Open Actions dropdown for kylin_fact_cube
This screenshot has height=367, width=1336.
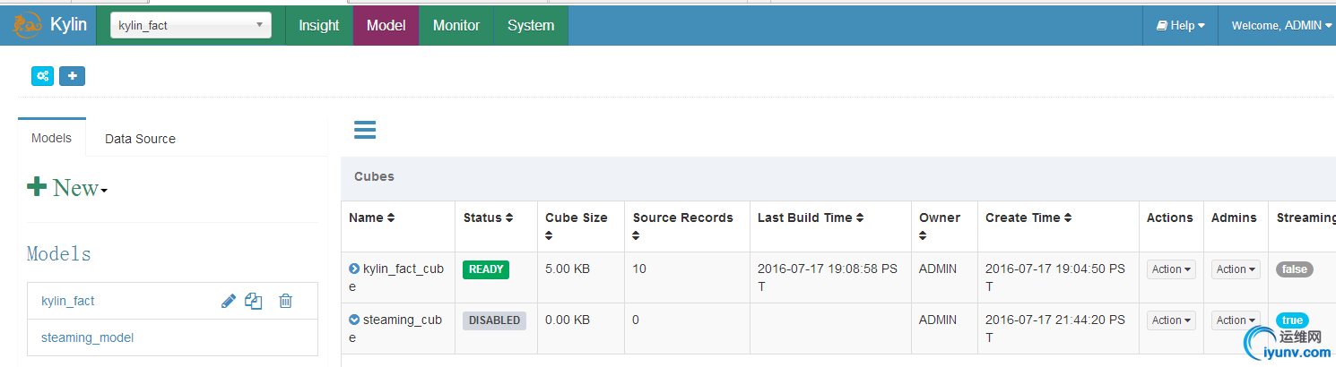(x=1171, y=269)
